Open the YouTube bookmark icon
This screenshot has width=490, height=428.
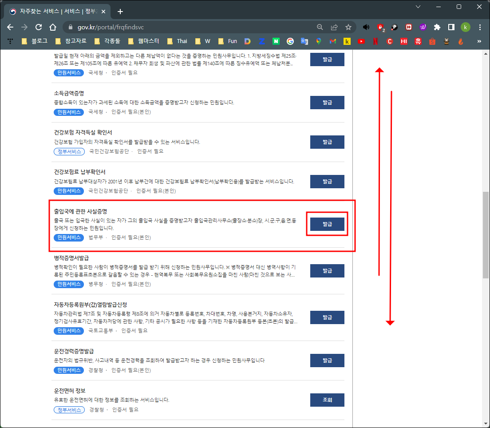[x=361, y=40]
